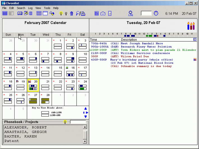The width and height of the screenshot is (199, 149).
Task: Click the Time column header
Action: pyautogui.click(x=93, y=40)
